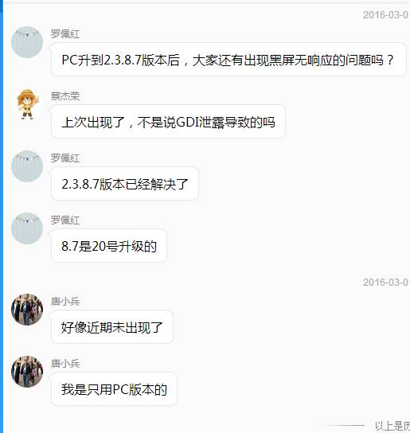The image size is (410, 433).
Task: Click the name 罗佩红 above 2.3.8.7版本已经解决了
Action: (x=65, y=158)
